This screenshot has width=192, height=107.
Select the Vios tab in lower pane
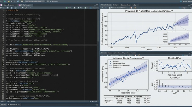tap(128, 53)
